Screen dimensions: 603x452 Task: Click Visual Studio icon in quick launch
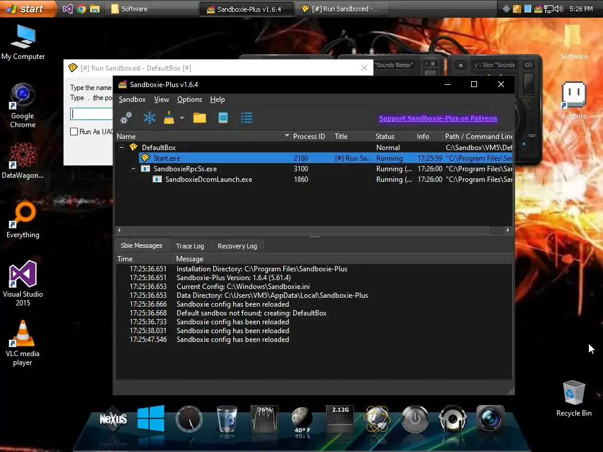click(x=67, y=8)
